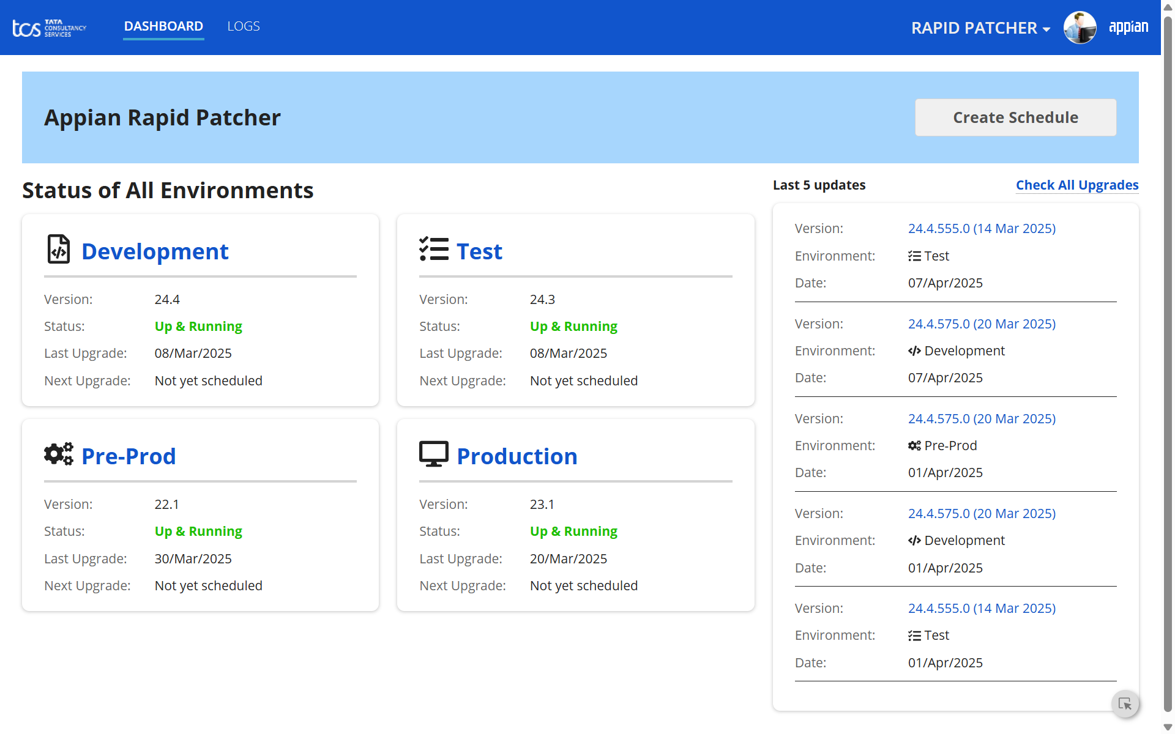Viewport: 1175px width, 734px height.
Task: Click the TCS logo in the header
Action: (50, 28)
